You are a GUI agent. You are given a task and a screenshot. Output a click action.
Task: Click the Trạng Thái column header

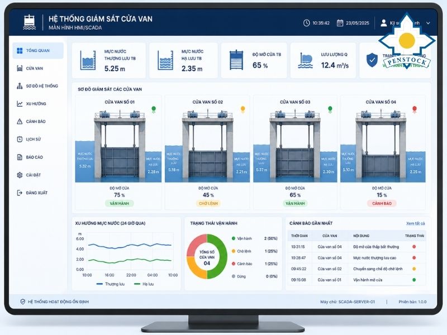(x=415, y=236)
